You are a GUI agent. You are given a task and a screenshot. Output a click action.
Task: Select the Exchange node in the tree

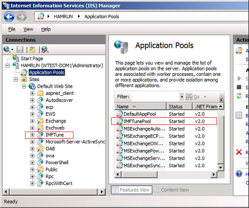[56, 121]
